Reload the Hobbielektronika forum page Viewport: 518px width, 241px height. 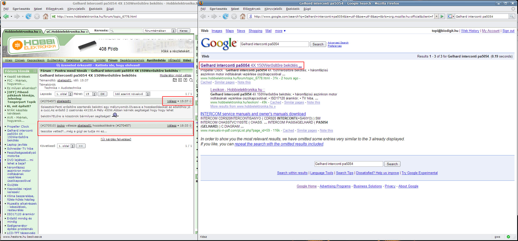(x=28, y=17)
